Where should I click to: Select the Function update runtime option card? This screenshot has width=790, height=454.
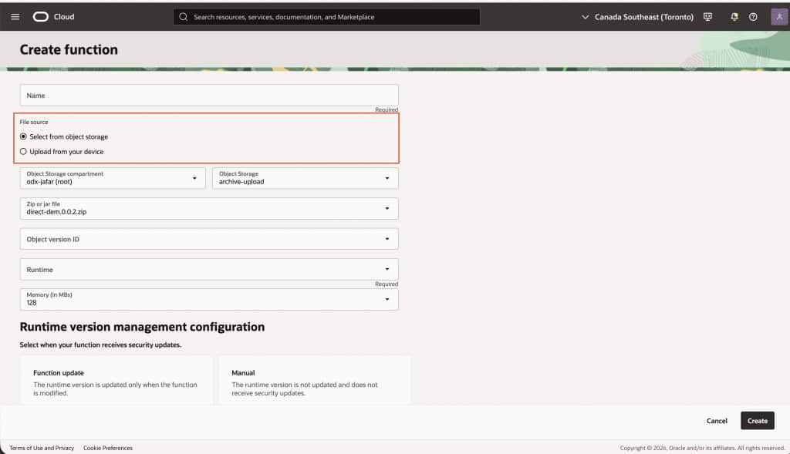click(x=116, y=381)
